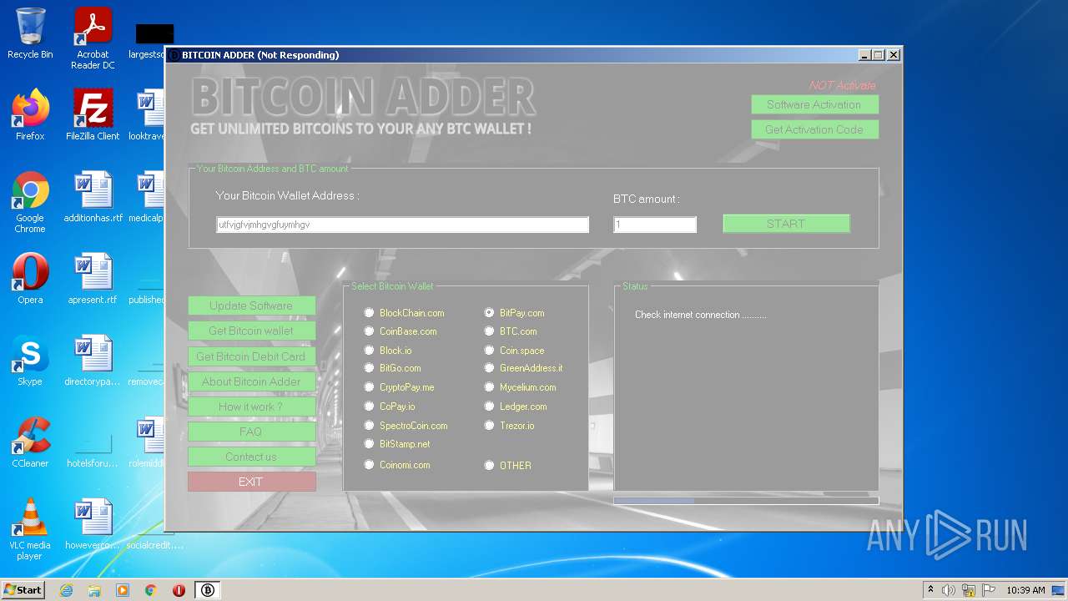The height and width of the screenshot is (601, 1068).
Task: Select CoinBase.com wallet option
Action: tap(401, 331)
